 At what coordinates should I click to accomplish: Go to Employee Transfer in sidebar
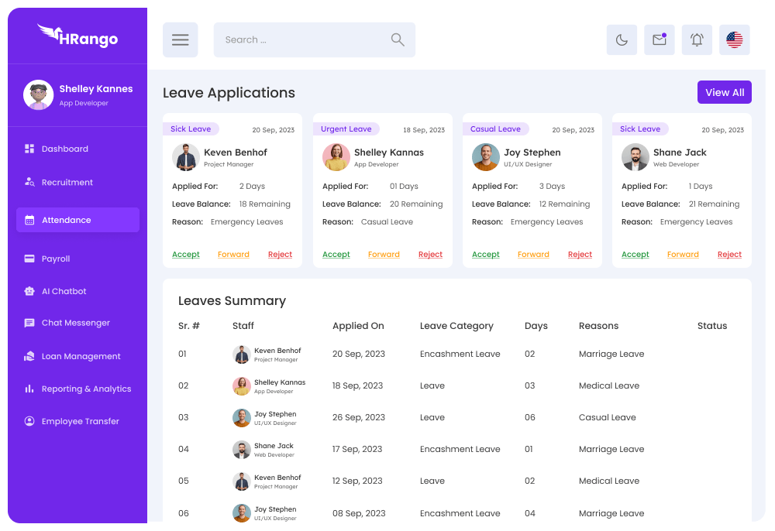80,422
